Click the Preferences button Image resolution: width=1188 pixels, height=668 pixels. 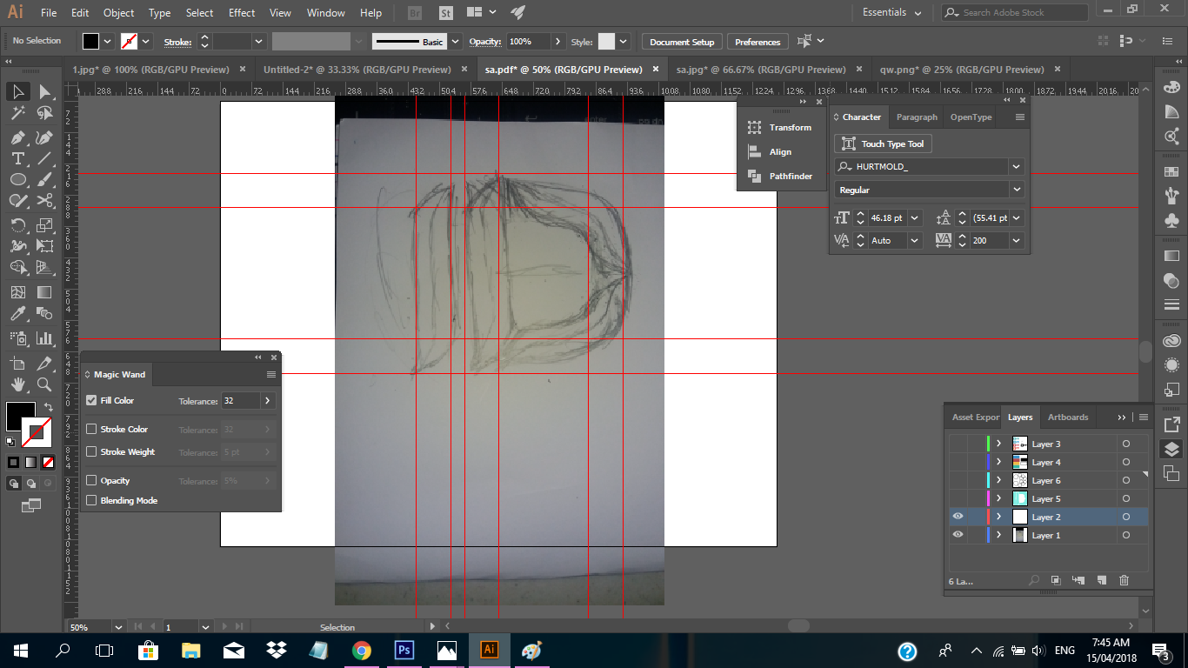(x=757, y=42)
